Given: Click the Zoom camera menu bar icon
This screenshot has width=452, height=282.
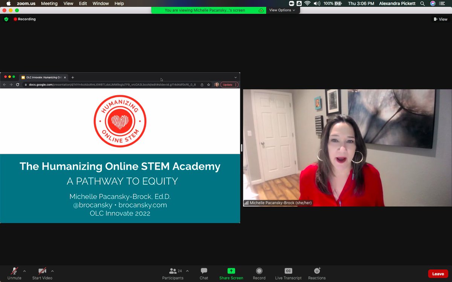Looking at the screenshot, I should point(291,3).
